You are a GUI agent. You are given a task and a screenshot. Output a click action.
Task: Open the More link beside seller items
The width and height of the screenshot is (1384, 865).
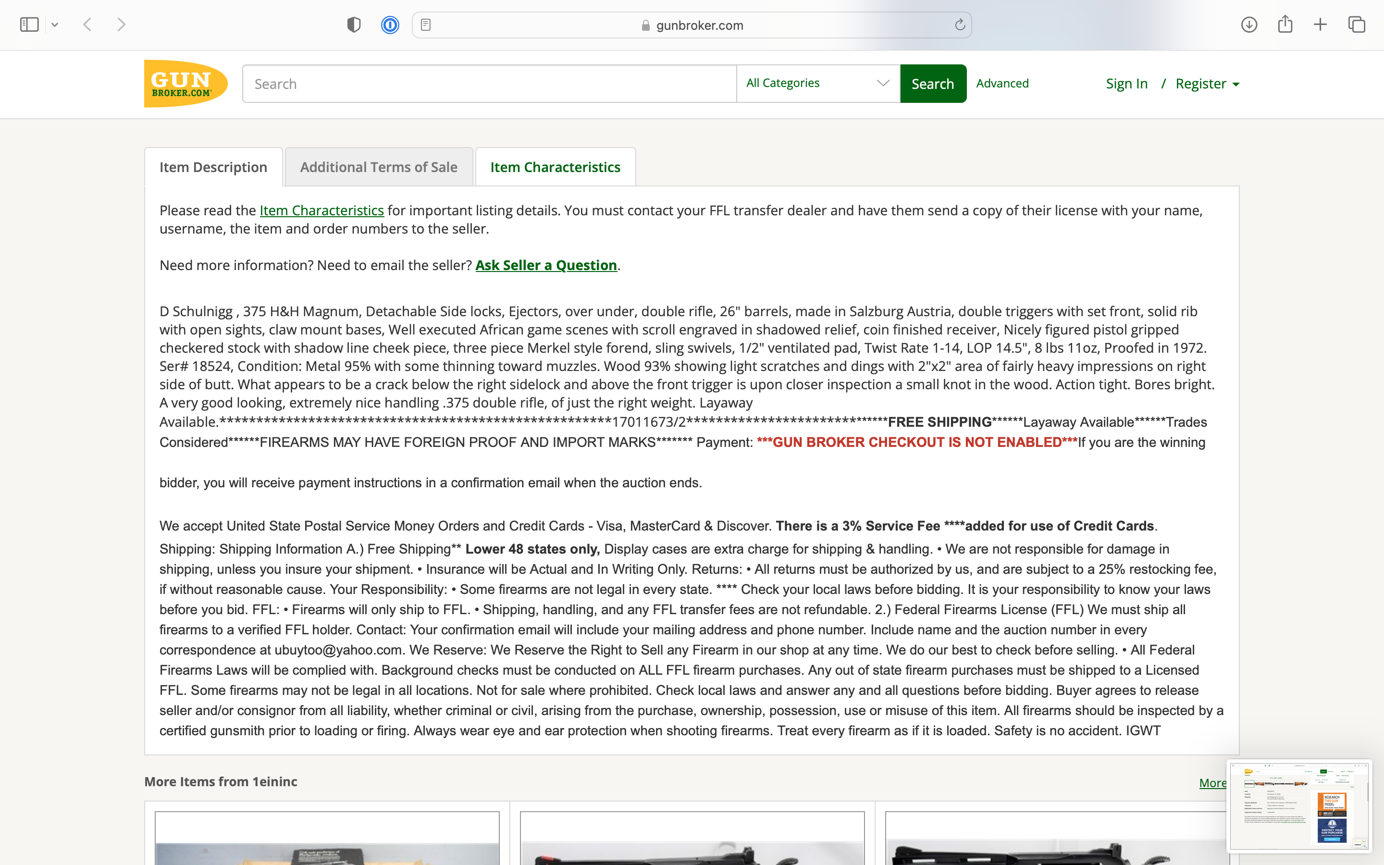(x=1212, y=783)
